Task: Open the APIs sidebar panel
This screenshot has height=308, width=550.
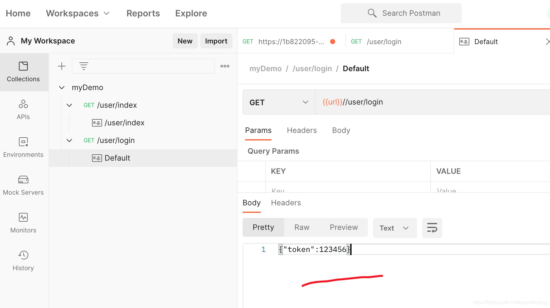Action: 23,110
